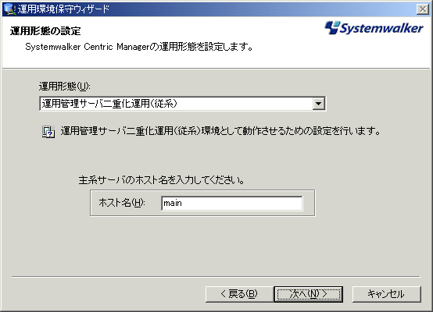The image size is (433, 312).
Task: Click the Systemwalker Centric Manager description text
Action: click(139, 47)
